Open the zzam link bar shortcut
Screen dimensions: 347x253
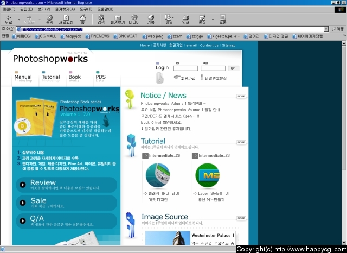tap(175, 36)
